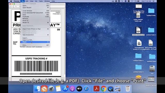
Task: Open the orange video player Dock app
Action: 44,89
